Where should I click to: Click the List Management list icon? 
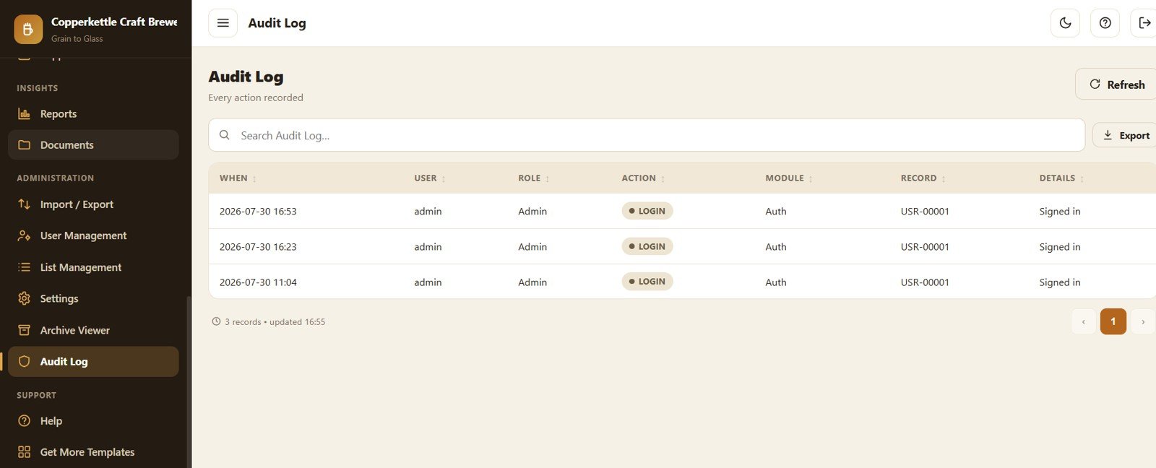pos(24,267)
